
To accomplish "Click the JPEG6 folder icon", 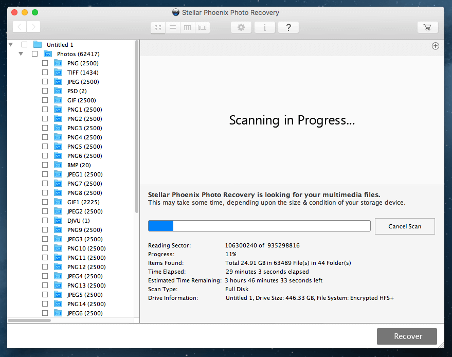I will tap(58, 313).
